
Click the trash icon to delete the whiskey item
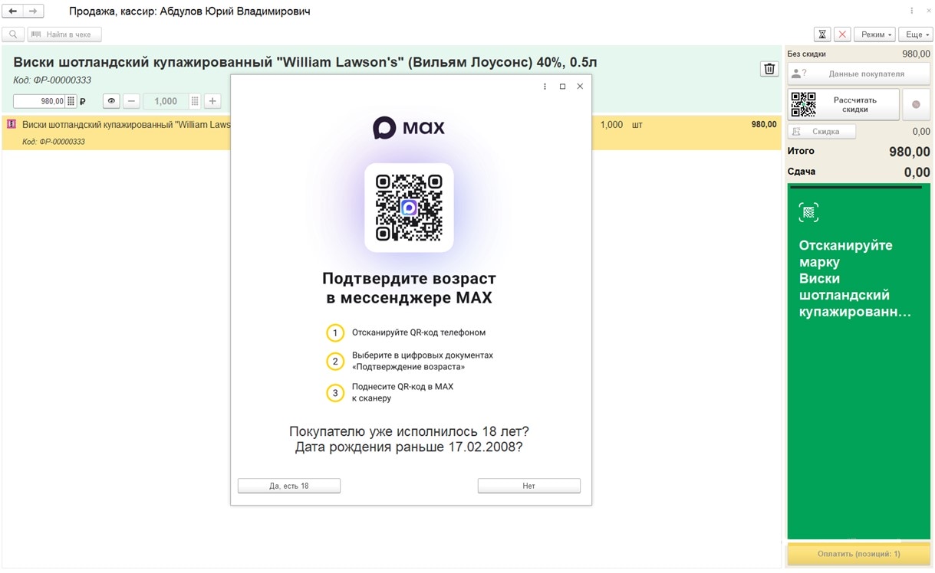point(769,68)
